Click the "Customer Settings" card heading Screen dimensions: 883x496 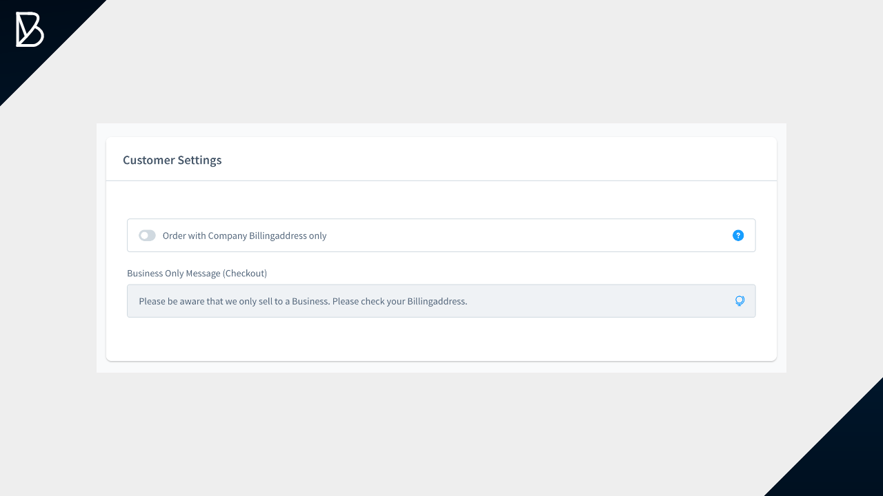pos(172,160)
